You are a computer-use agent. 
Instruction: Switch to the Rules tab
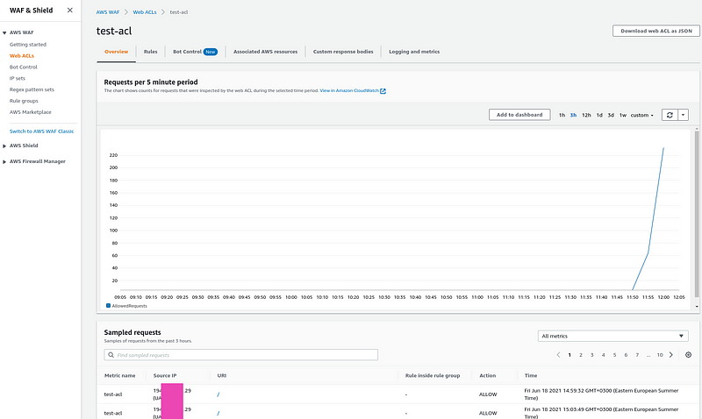pos(150,52)
